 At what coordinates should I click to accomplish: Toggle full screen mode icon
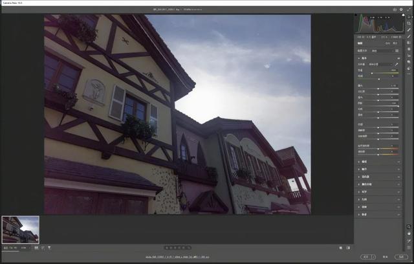coord(409,10)
